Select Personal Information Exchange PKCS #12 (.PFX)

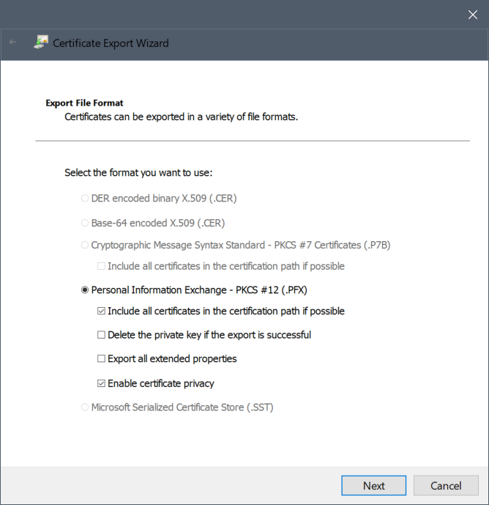coord(85,290)
